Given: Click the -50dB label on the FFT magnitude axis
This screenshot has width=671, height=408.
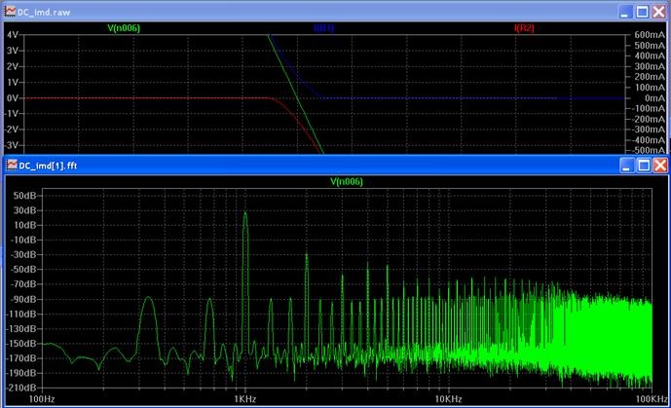Looking at the screenshot, I should [24, 270].
